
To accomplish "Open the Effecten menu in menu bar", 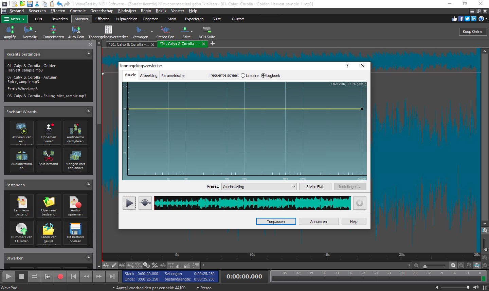I will (58, 11).
